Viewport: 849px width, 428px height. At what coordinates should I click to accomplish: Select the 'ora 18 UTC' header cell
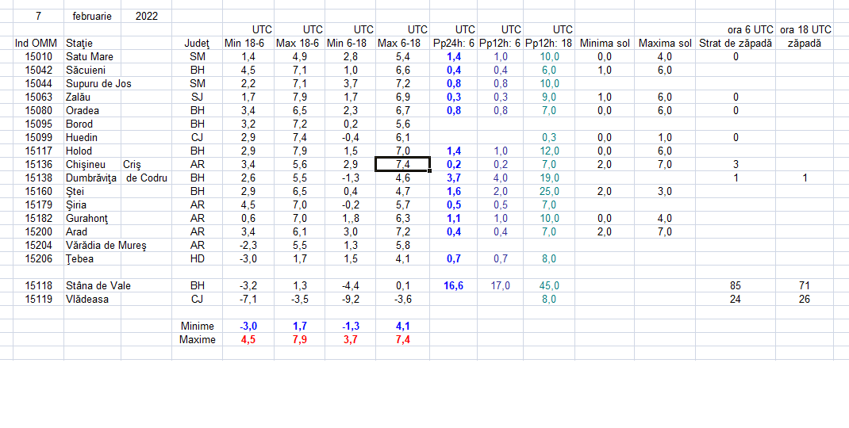[805, 30]
